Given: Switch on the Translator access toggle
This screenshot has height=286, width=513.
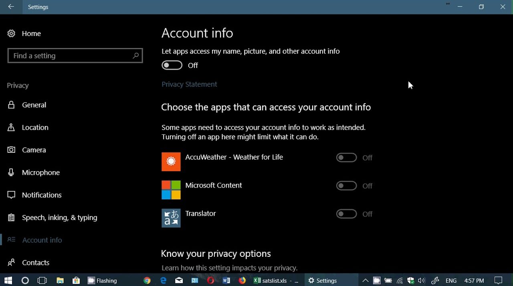Looking at the screenshot, I should click(346, 214).
